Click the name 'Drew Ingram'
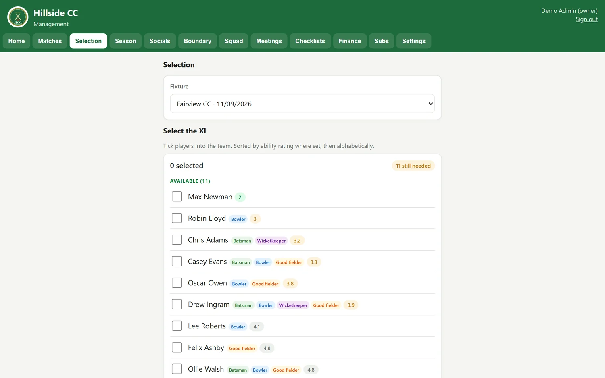This screenshot has height=378, width=605. [x=209, y=305]
